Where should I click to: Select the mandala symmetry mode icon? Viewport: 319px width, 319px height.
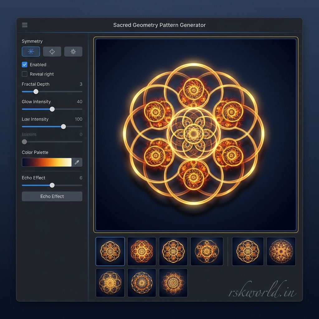[73, 51]
